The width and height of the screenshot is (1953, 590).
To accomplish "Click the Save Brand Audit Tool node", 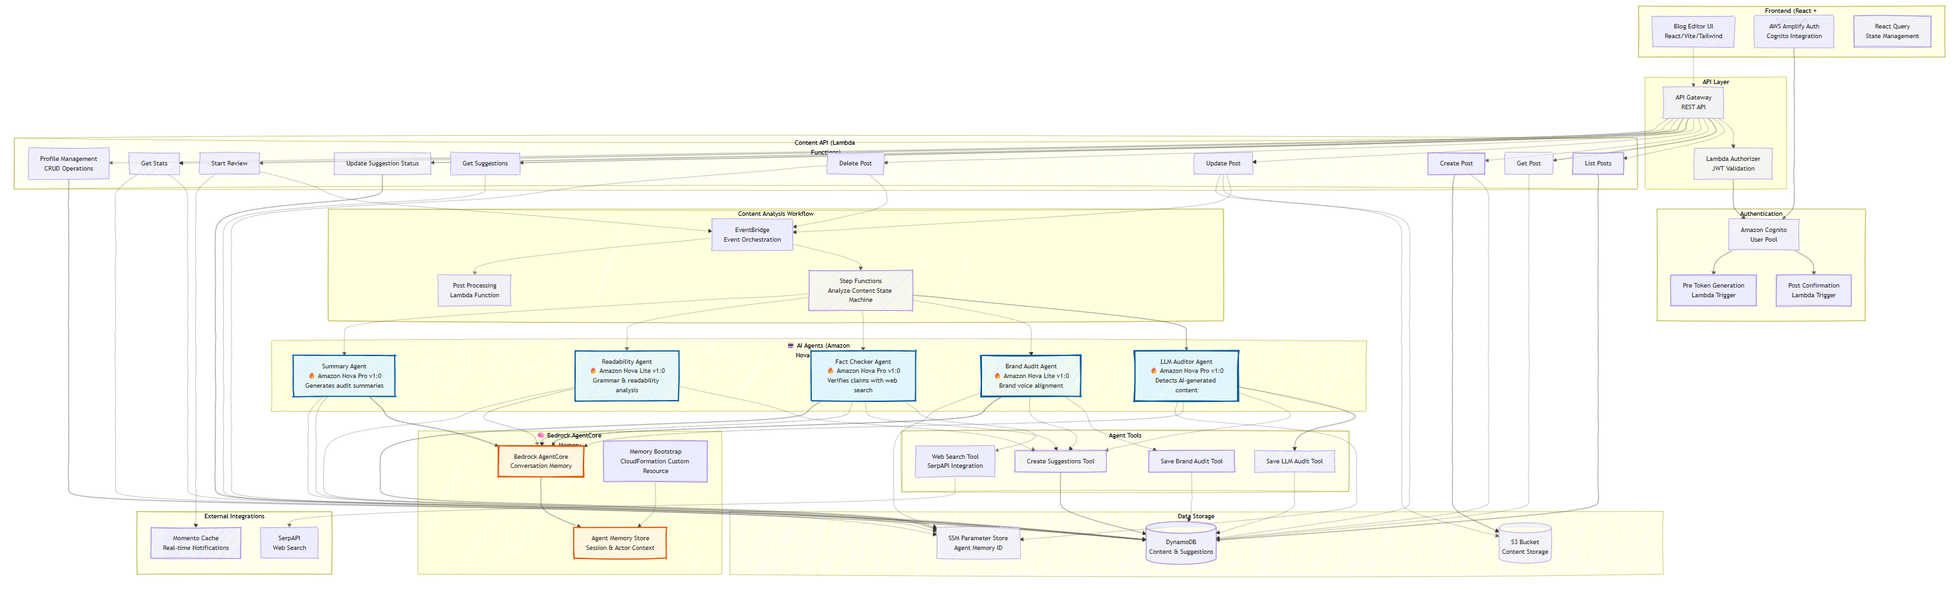I will click(1191, 461).
